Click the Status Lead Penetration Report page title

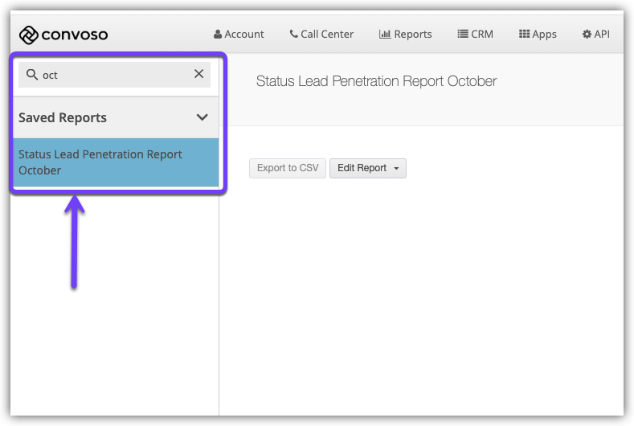click(376, 81)
